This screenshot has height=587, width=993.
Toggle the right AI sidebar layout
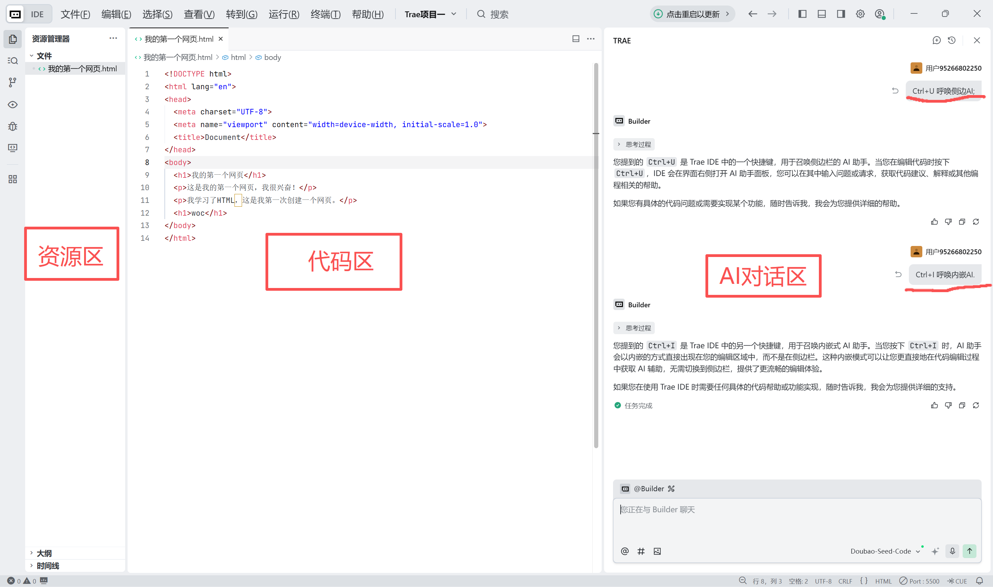pos(841,14)
